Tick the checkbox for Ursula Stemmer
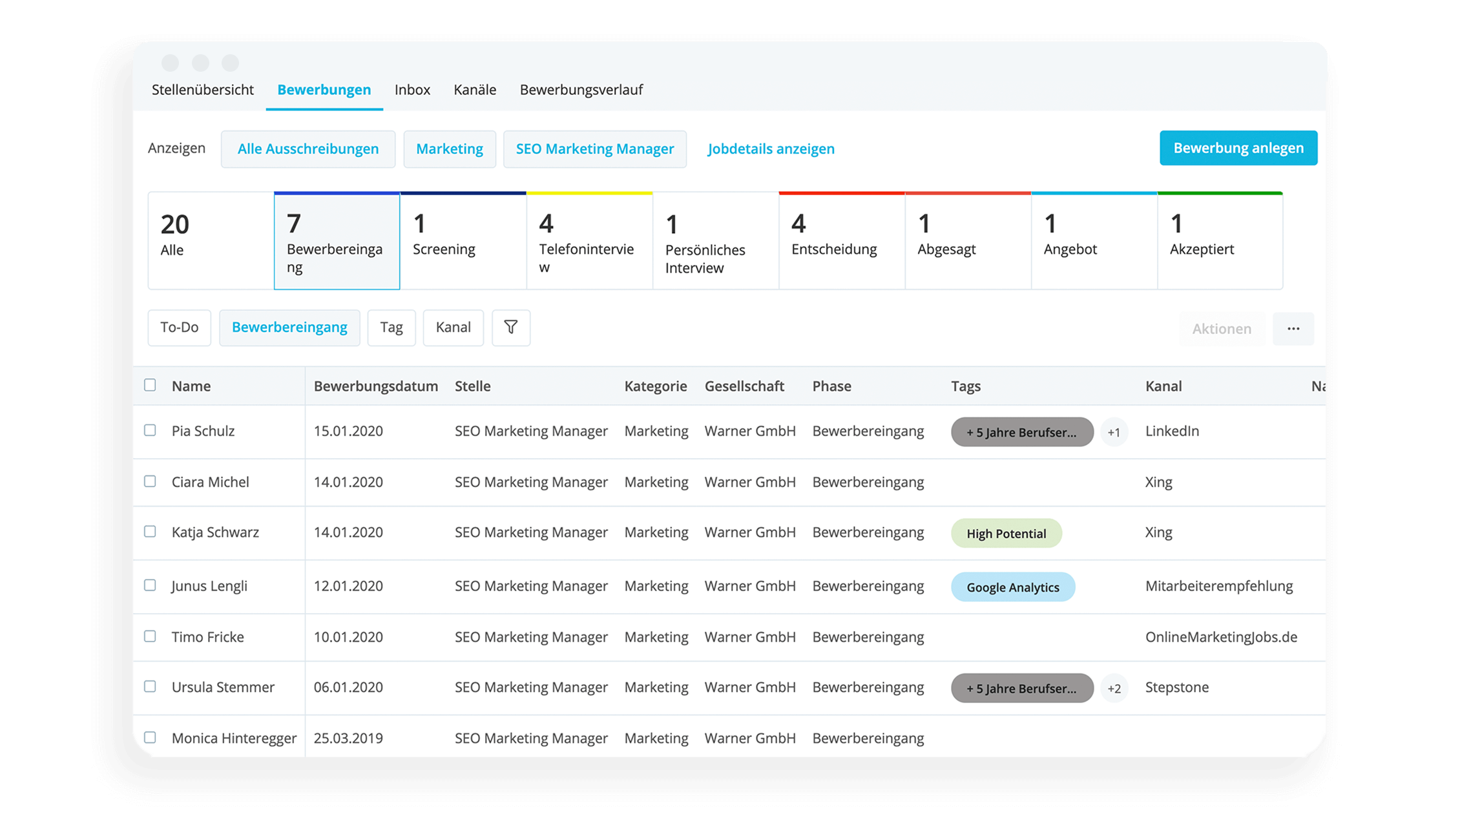This screenshot has width=1460, height=814. click(x=150, y=687)
